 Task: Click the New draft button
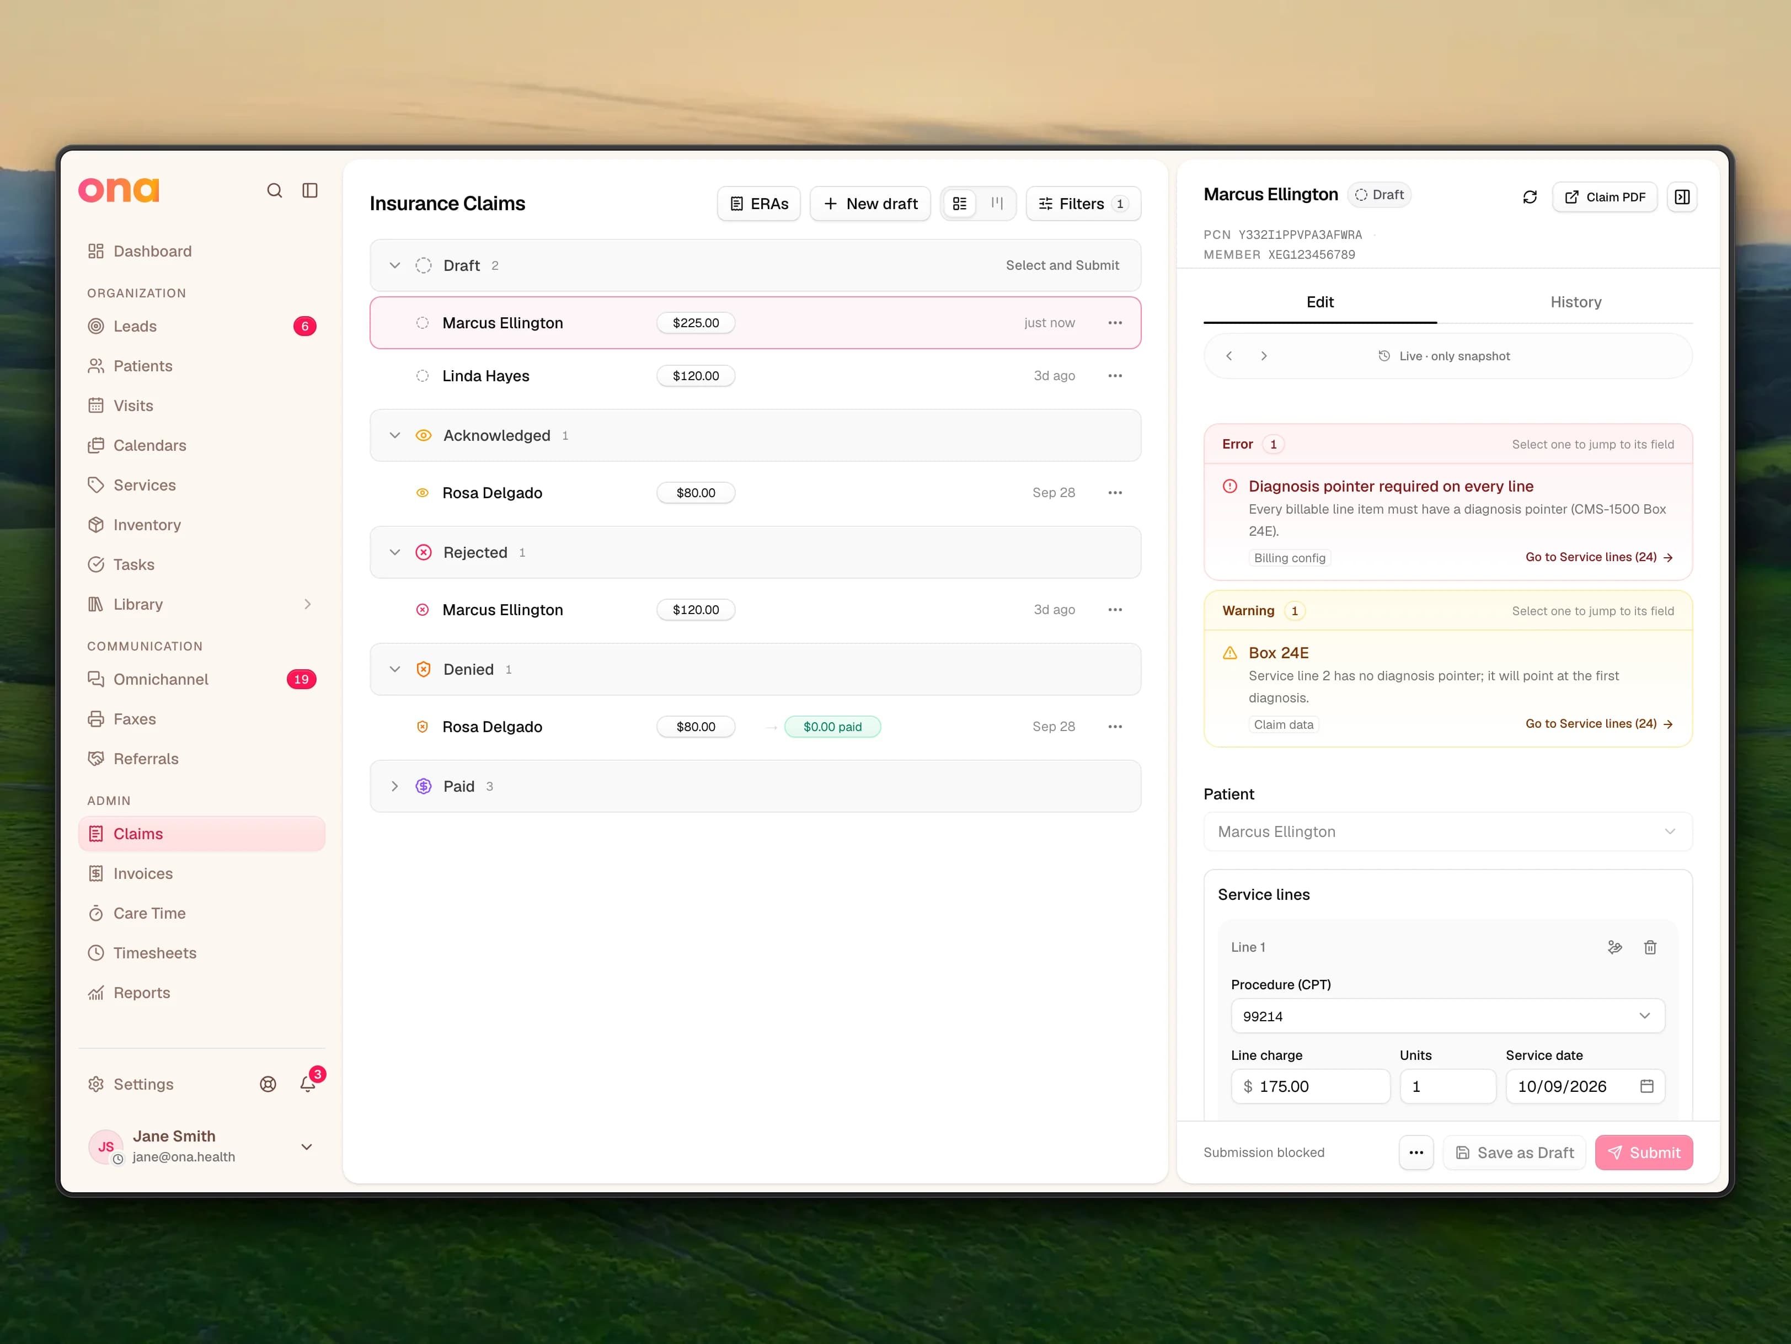coord(870,204)
